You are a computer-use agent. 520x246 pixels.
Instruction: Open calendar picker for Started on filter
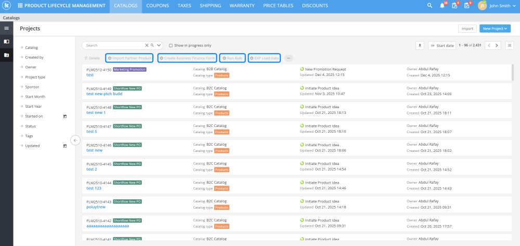[x=65, y=116]
